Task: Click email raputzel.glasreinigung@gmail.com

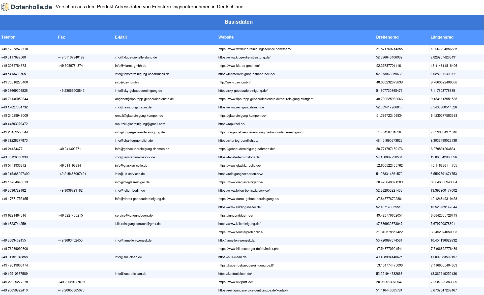Action: pos(140,124)
